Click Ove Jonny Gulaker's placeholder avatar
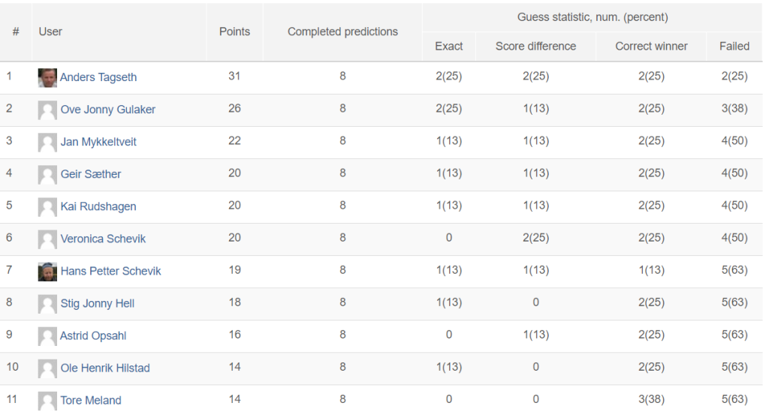This screenshot has height=415, width=769. point(47,110)
